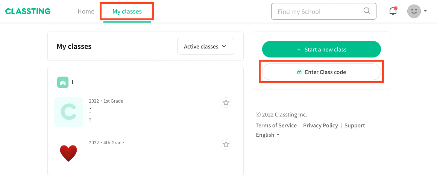The width and height of the screenshot is (437, 180).
Task: Select the My classes tab
Action: pyautogui.click(x=127, y=11)
